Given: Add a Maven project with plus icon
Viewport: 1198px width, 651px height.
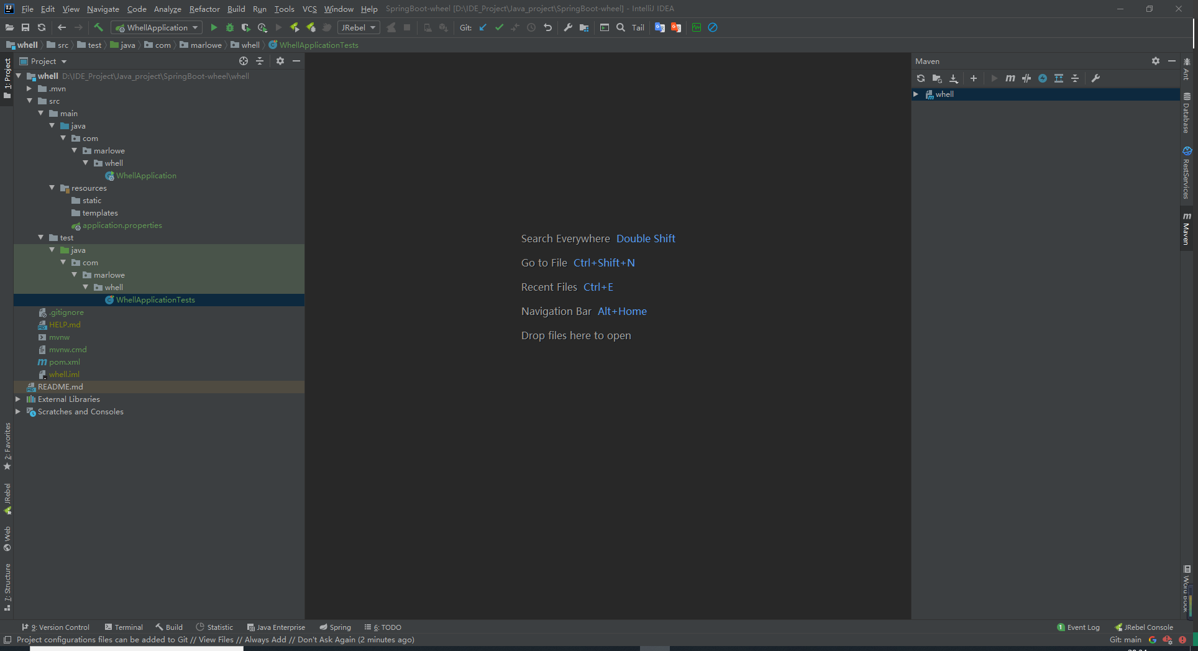Looking at the screenshot, I should pos(974,78).
